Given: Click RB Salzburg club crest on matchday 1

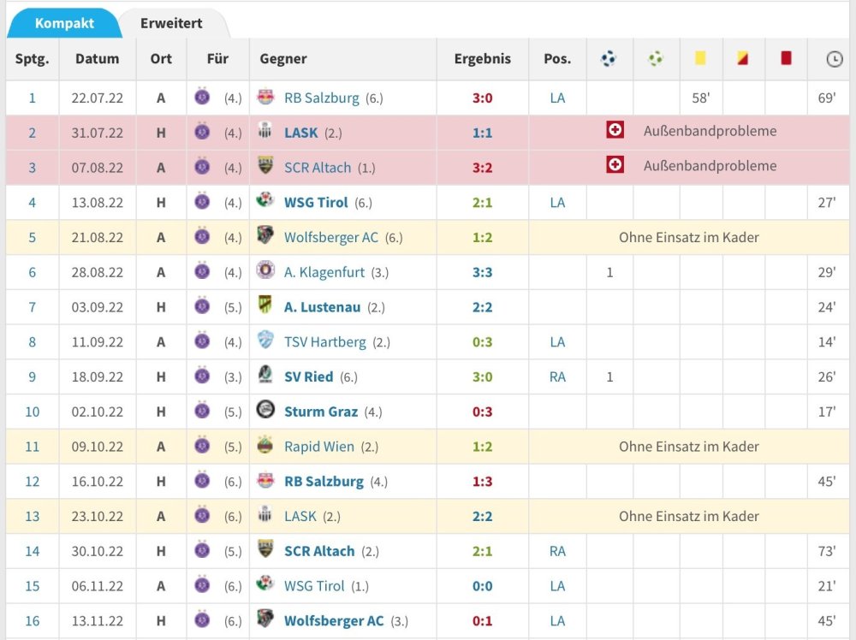Looking at the screenshot, I should click(x=265, y=97).
